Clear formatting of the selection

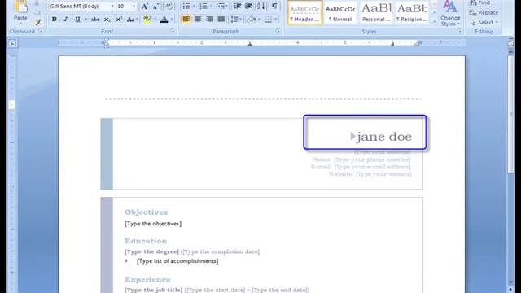[x=169, y=7]
